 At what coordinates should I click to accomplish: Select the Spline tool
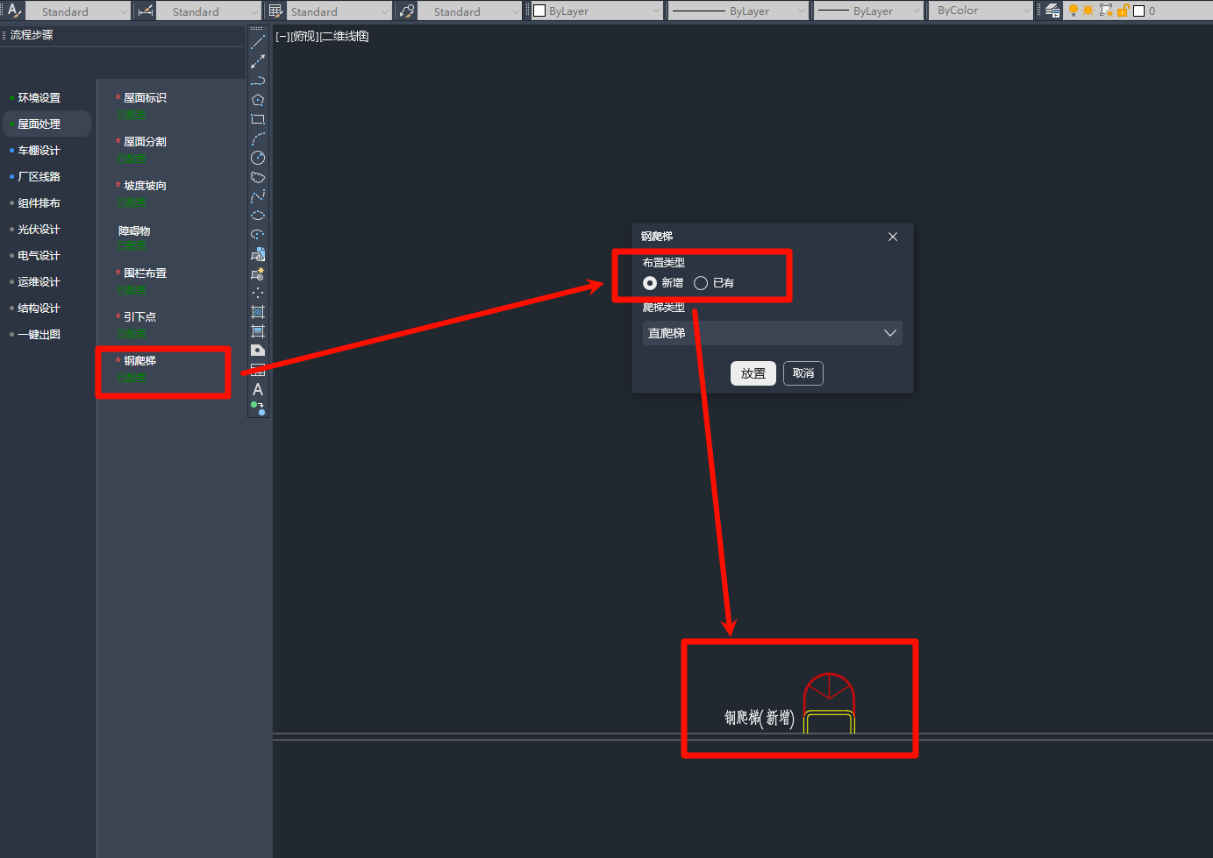pyautogui.click(x=258, y=196)
